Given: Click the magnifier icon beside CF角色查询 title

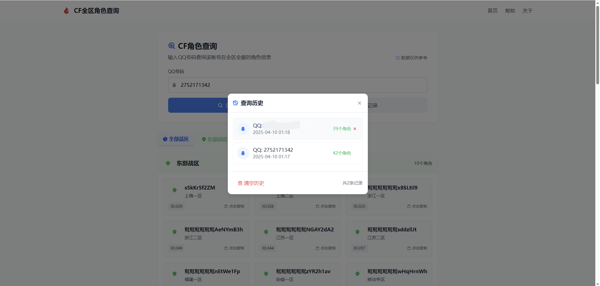Looking at the screenshot, I should pyautogui.click(x=172, y=46).
